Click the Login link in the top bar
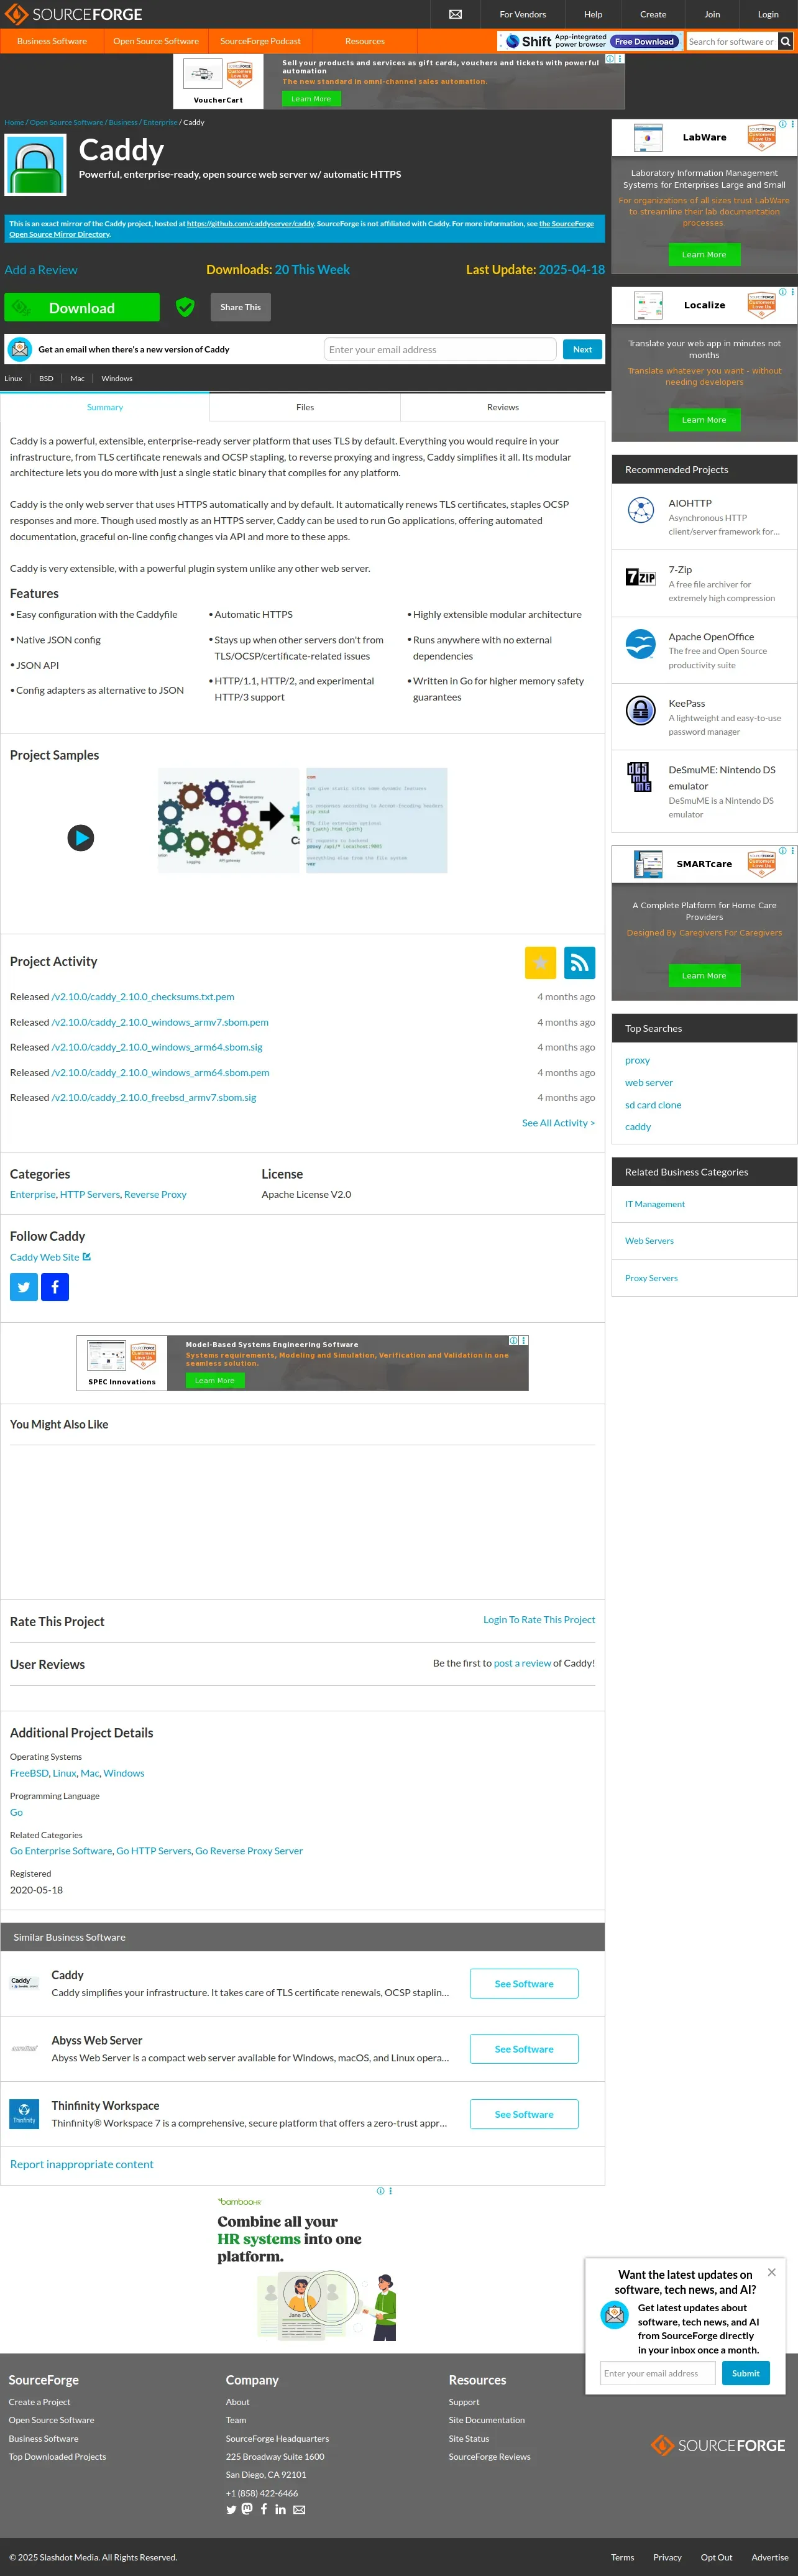The height and width of the screenshot is (2576, 798). 768,14
